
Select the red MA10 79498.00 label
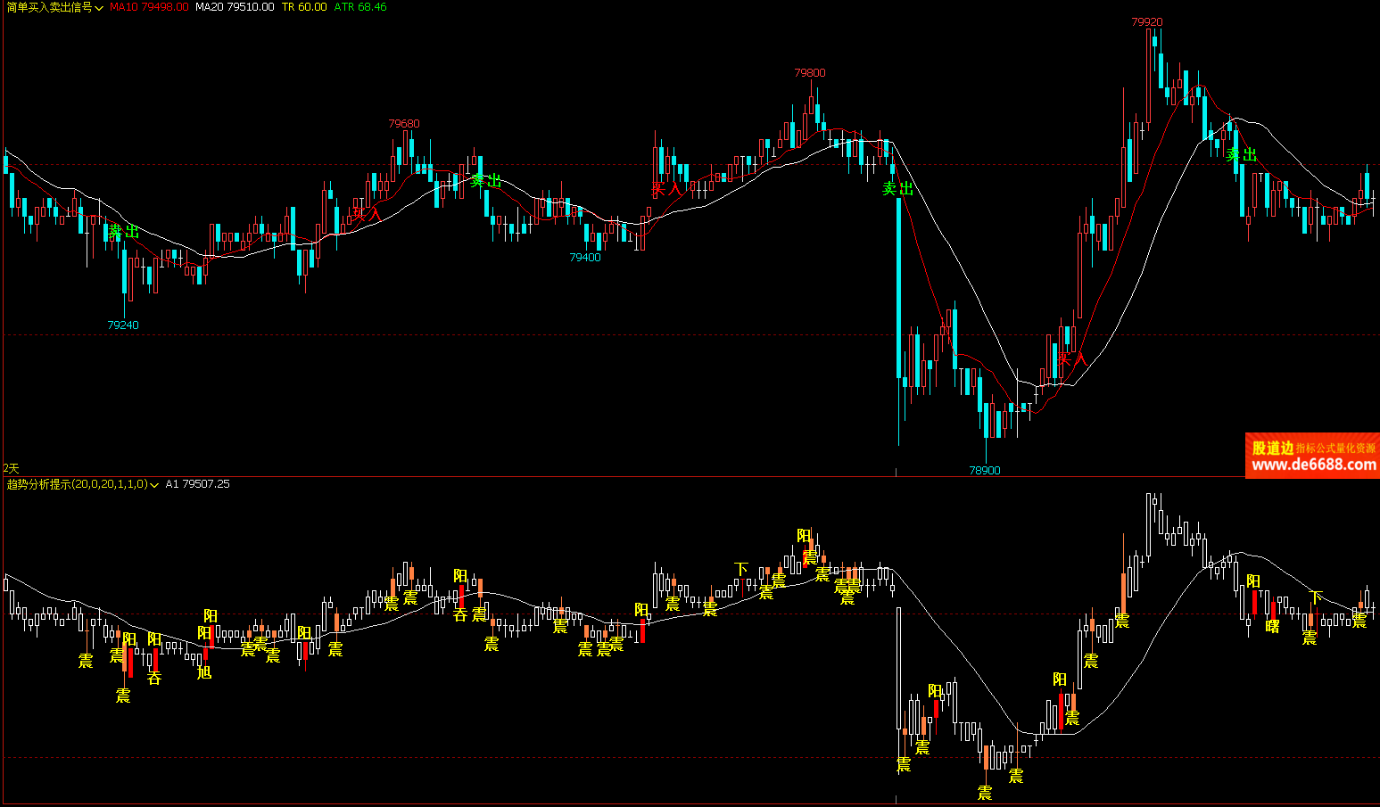click(149, 7)
